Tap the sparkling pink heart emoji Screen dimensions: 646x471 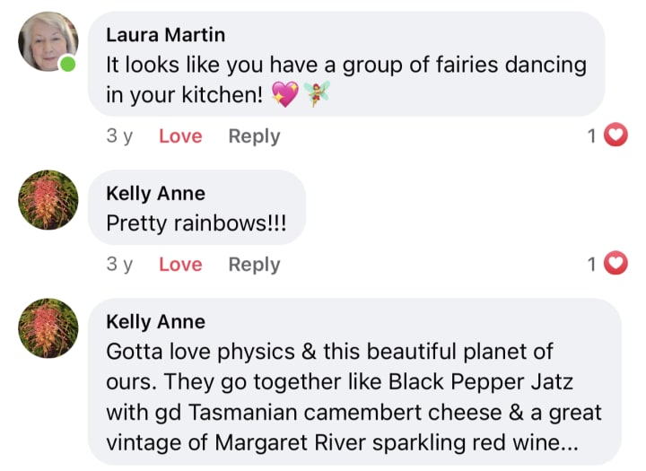pyautogui.click(x=285, y=94)
